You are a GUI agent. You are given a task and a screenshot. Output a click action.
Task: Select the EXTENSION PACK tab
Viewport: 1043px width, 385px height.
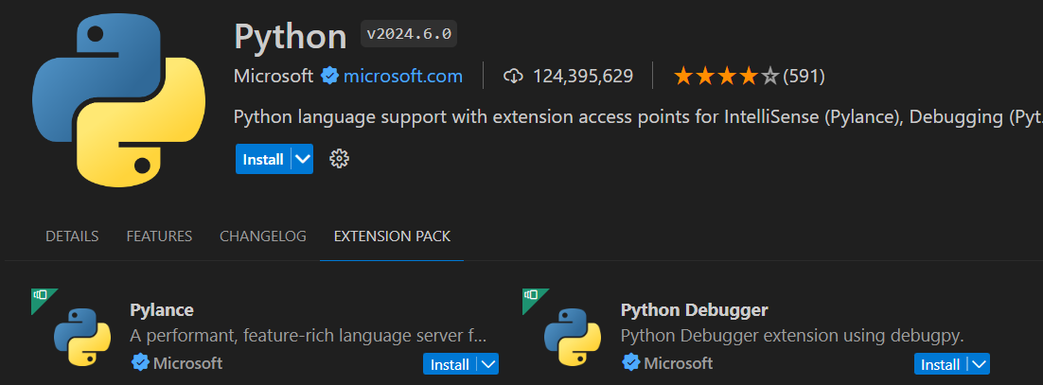click(x=392, y=236)
